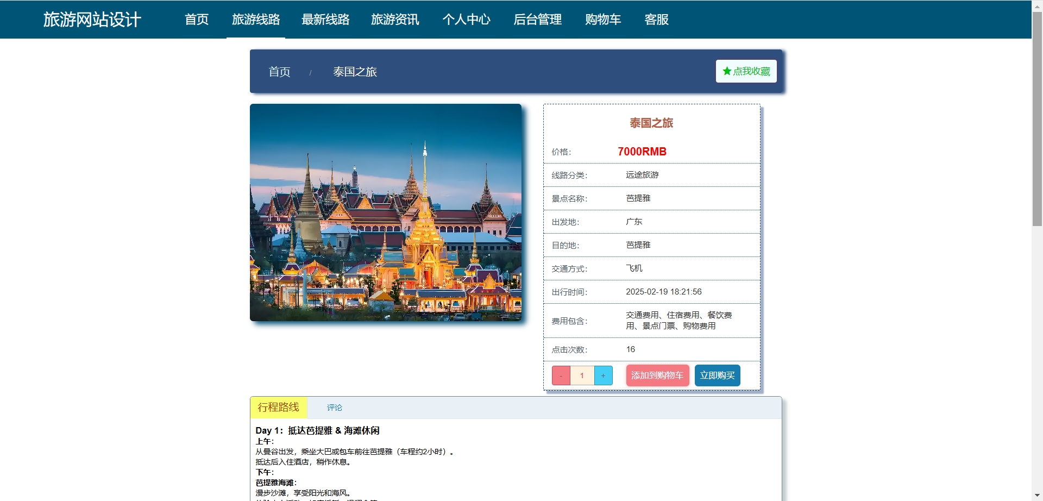1043x501 pixels.
Task: Open the 个人中心 personal center
Action: point(466,20)
